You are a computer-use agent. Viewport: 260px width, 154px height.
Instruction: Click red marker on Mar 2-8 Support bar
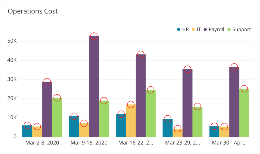[57, 98]
